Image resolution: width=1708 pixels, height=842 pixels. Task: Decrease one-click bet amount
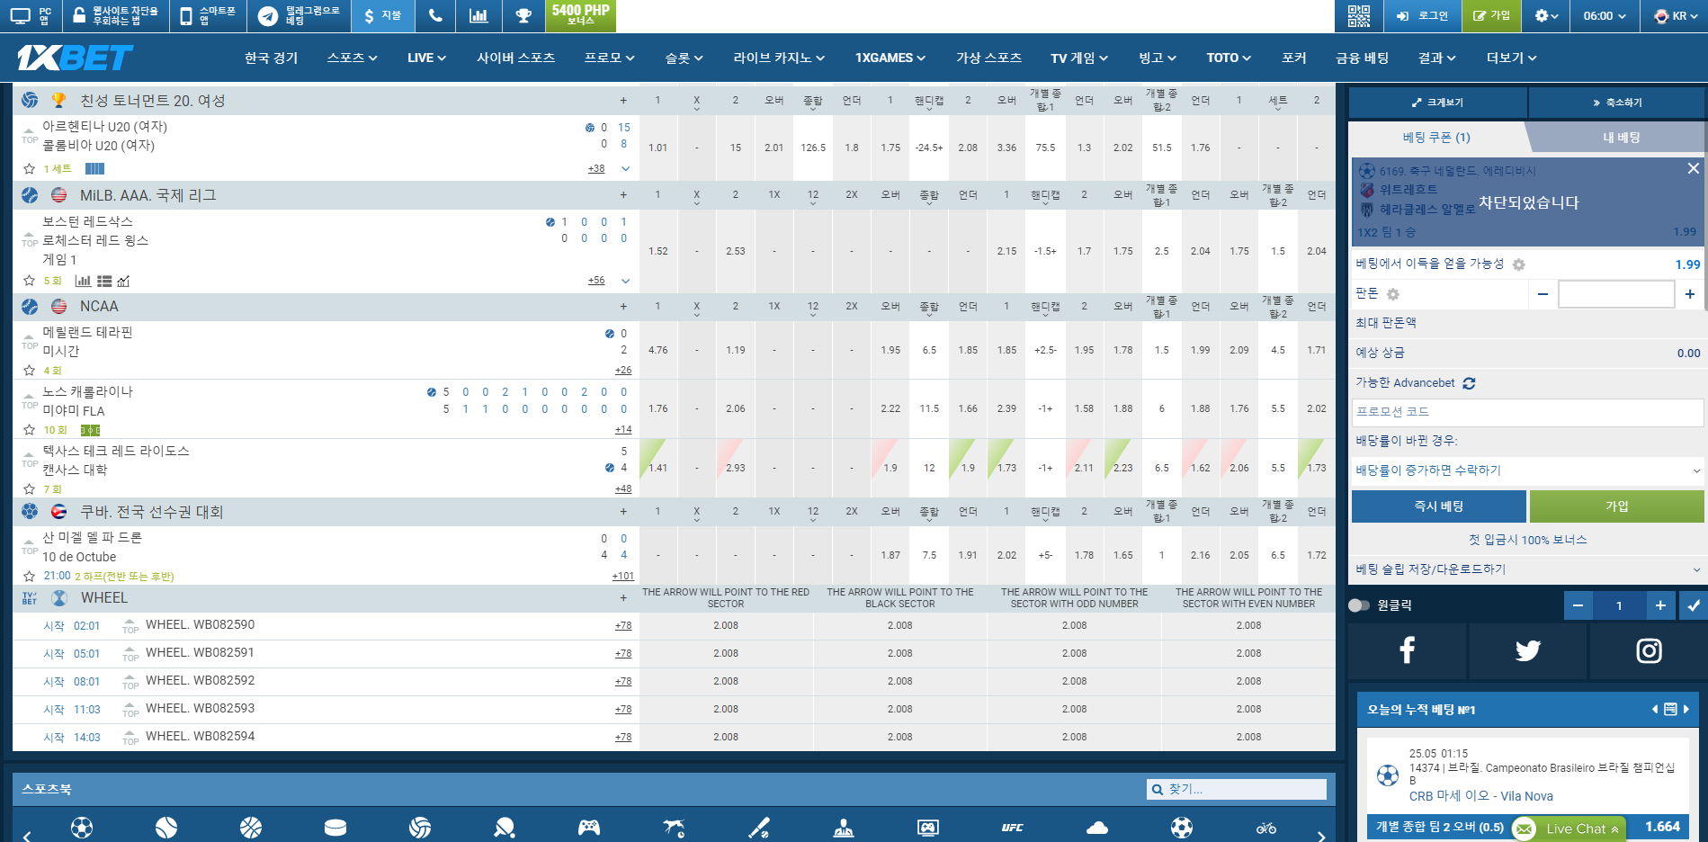coord(1578,605)
